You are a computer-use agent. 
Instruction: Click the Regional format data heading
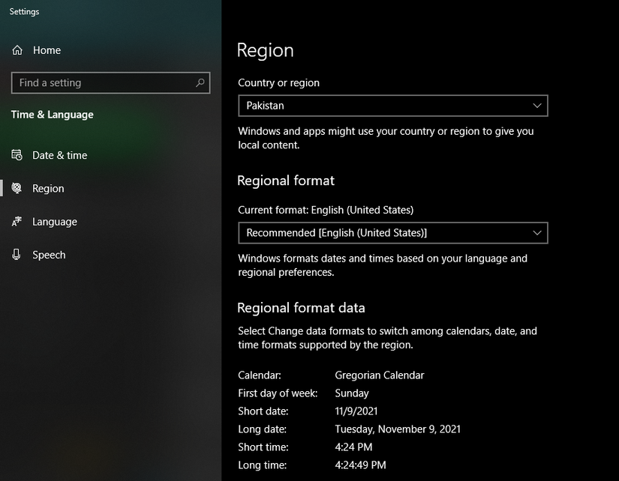tap(301, 307)
